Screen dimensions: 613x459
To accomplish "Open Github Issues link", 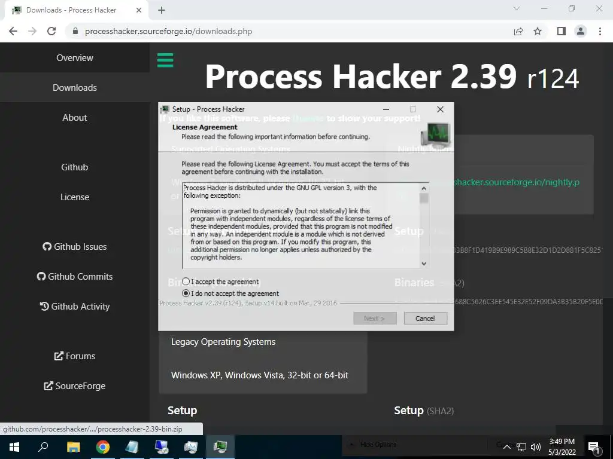I will click(x=75, y=247).
